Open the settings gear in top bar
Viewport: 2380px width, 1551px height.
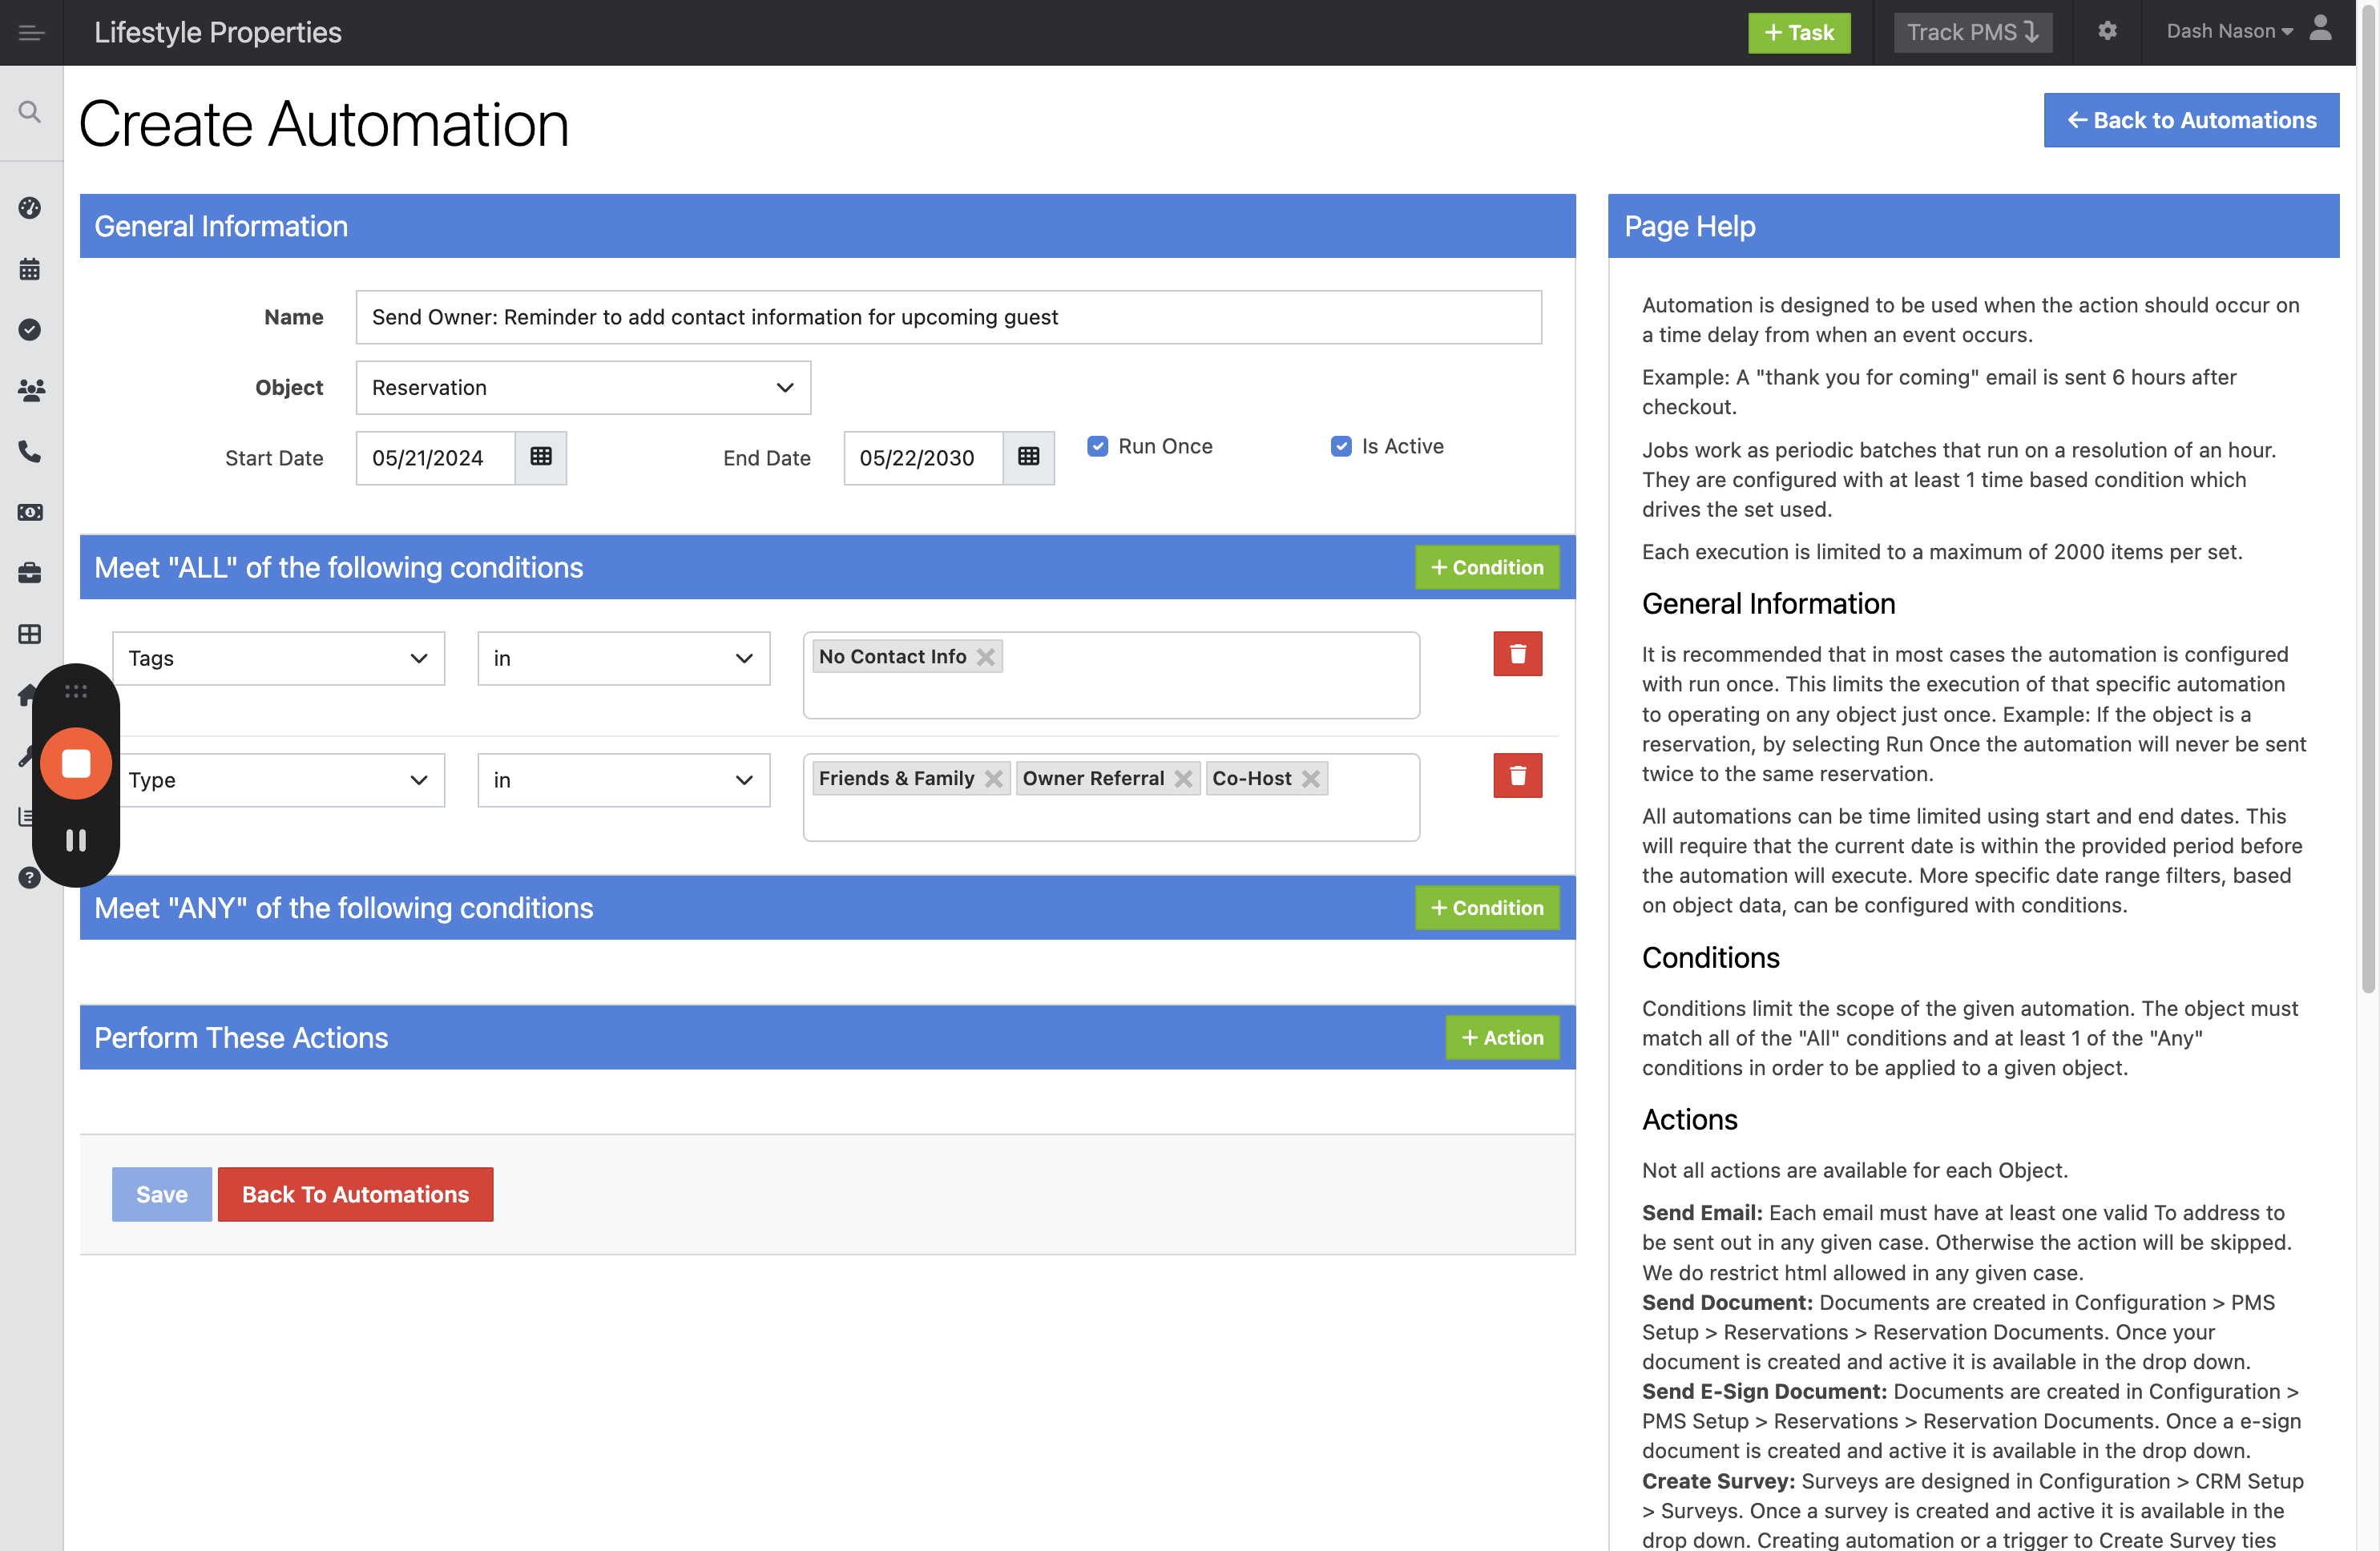pyautogui.click(x=2107, y=31)
